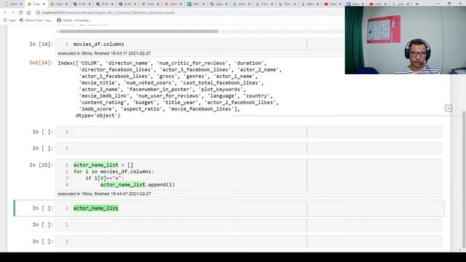Select the In [25]: prompt label
The width and height of the screenshot is (466, 262).
point(41,165)
